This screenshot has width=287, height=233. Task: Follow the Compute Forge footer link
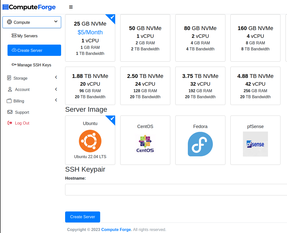tap(116, 229)
